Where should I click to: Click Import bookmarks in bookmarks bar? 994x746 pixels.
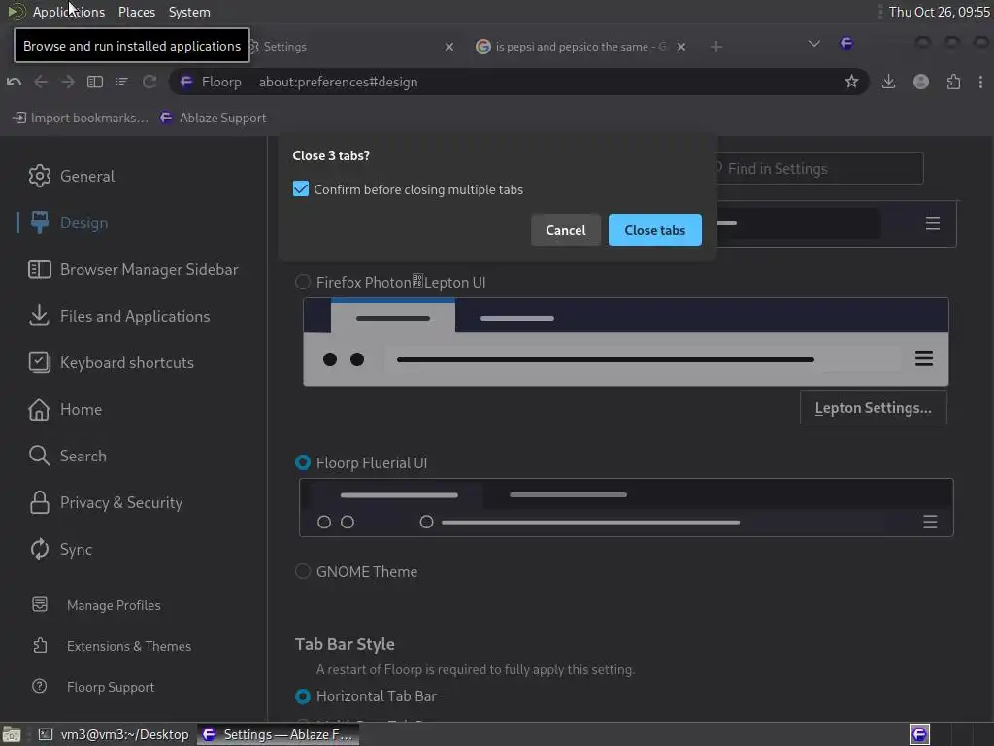[x=81, y=118]
